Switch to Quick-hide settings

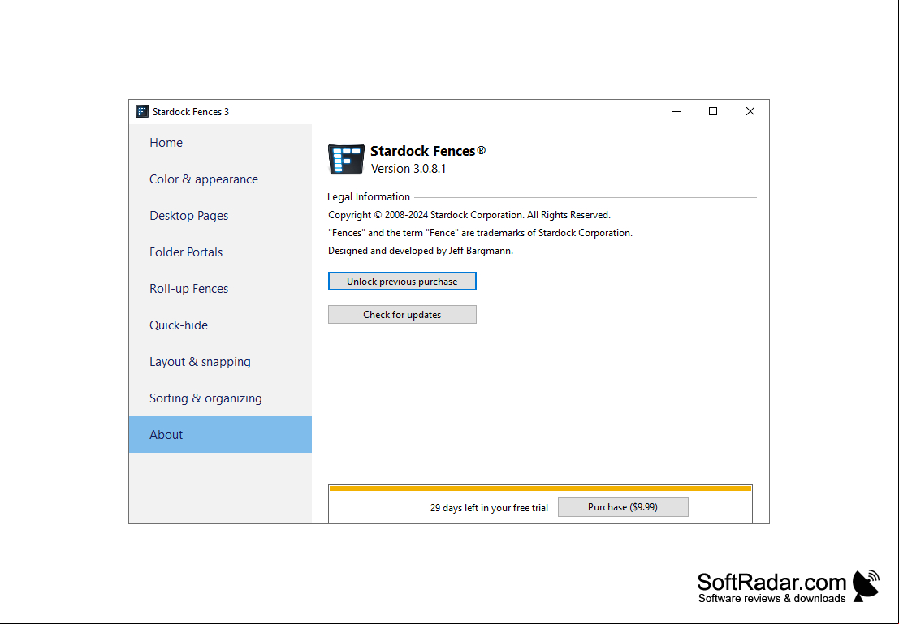tap(220, 325)
